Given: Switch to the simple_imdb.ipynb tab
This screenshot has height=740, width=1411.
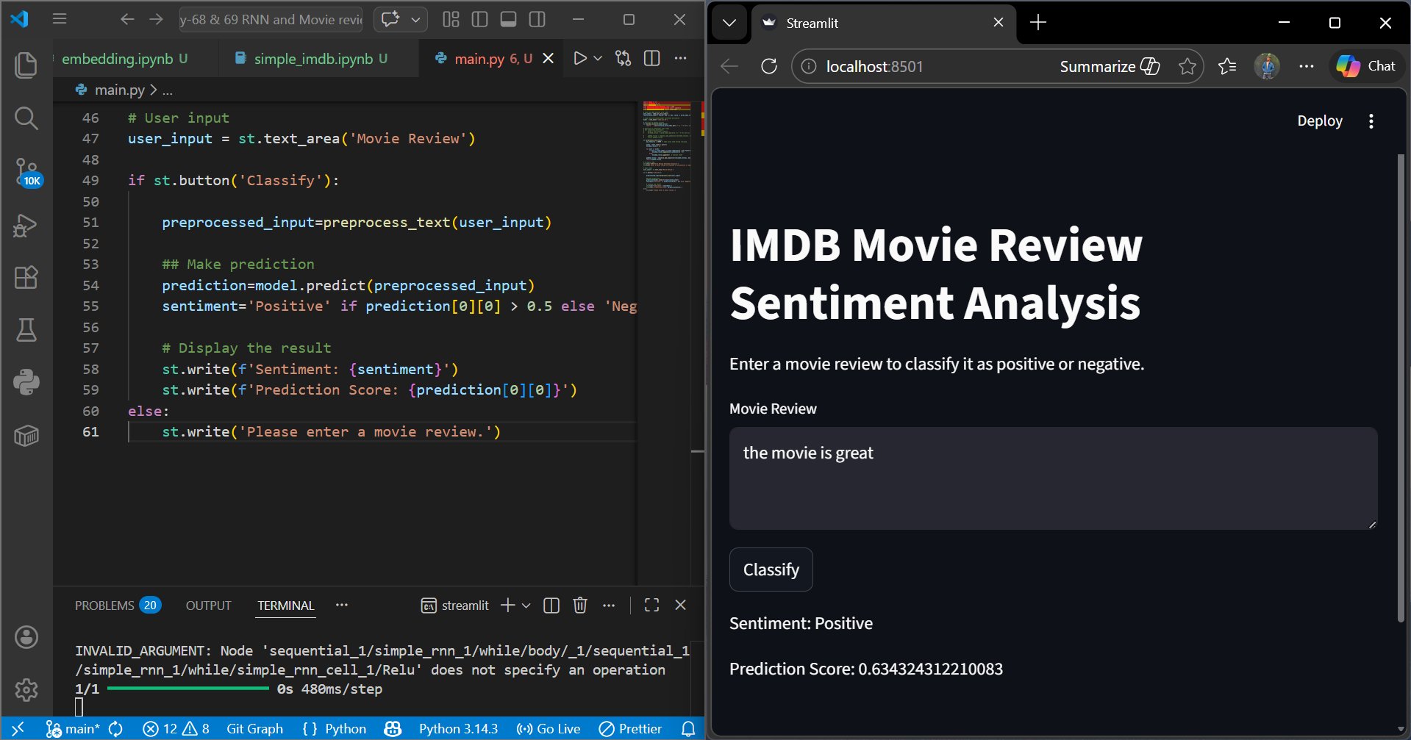Looking at the screenshot, I should [x=313, y=59].
